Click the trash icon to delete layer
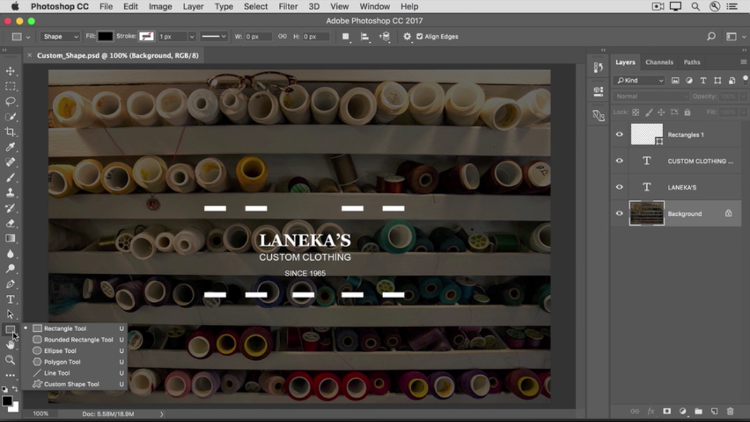The width and height of the screenshot is (750, 422). (730, 411)
